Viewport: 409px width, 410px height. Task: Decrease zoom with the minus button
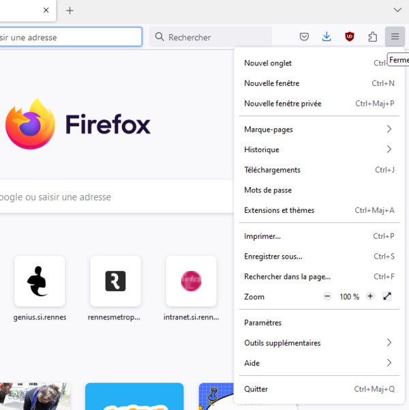pos(327,296)
